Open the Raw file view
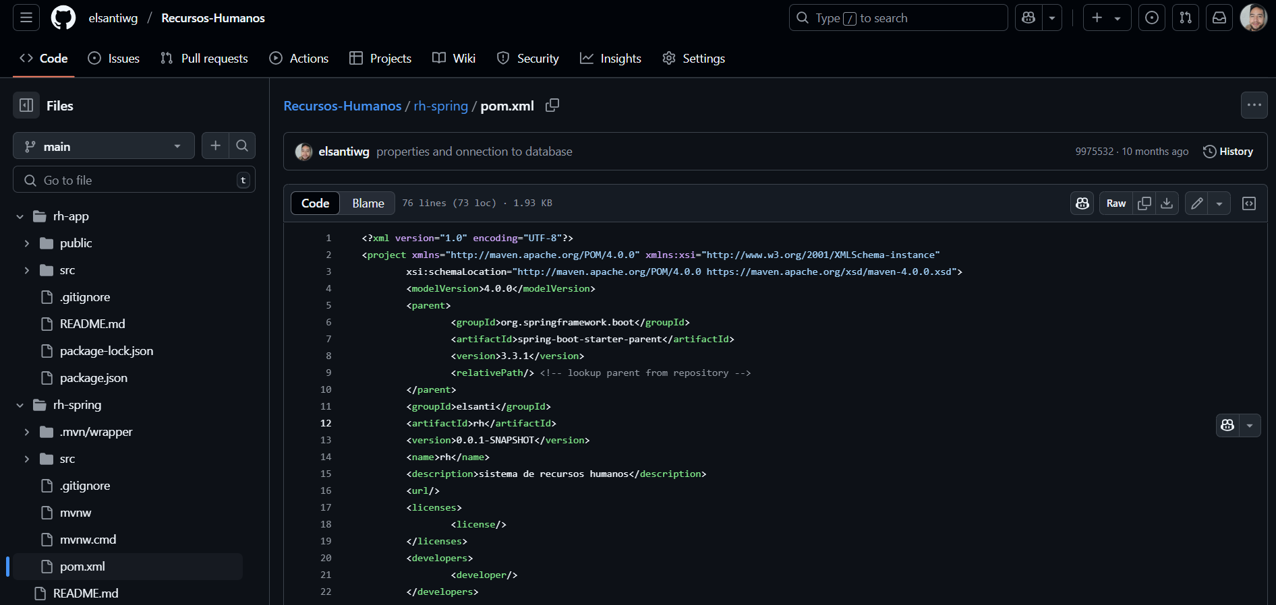This screenshot has width=1276, height=605. click(1116, 203)
